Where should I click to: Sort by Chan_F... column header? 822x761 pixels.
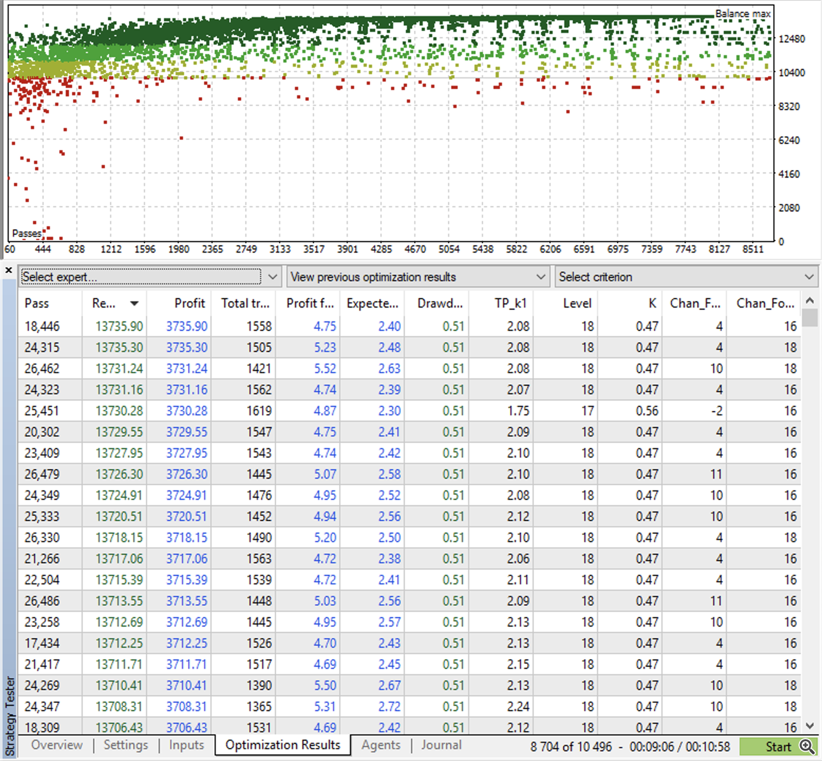(x=694, y=303)
